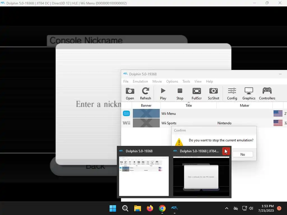Open the Help menu
Screen dimensions: 287x215
[209, 81]
